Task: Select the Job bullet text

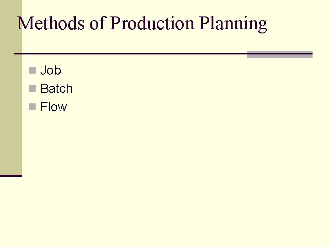Action: [51, 70]
